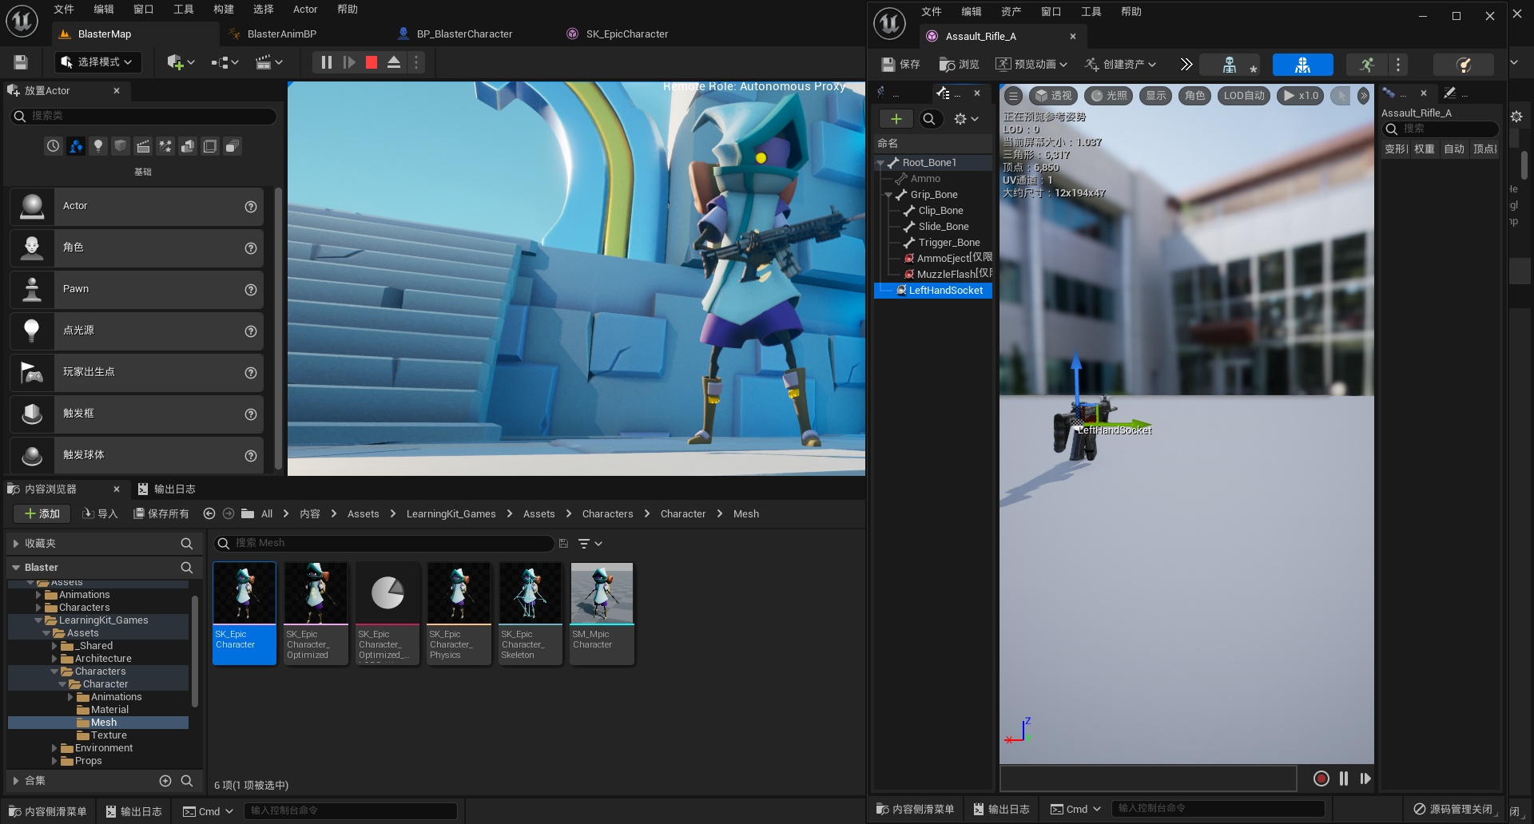Toggle LOD自动 level of detail mode

click(x=1244, y=96)
